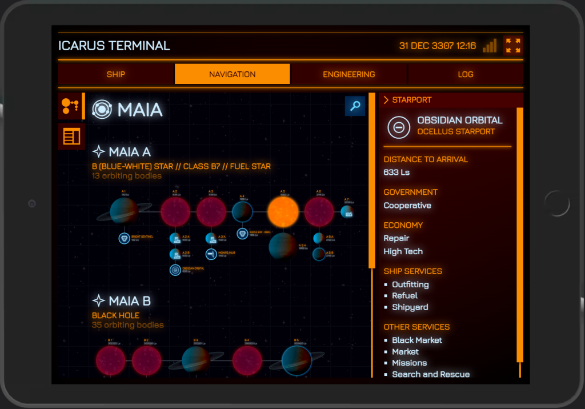Select ringed planet B 3 under Maia B
Screen dimensions: 585x409
point(196,360)
